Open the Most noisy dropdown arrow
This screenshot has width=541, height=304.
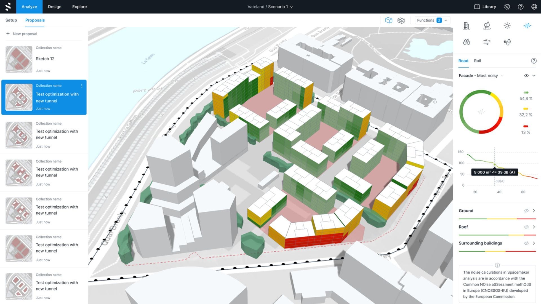coord(502,76)
